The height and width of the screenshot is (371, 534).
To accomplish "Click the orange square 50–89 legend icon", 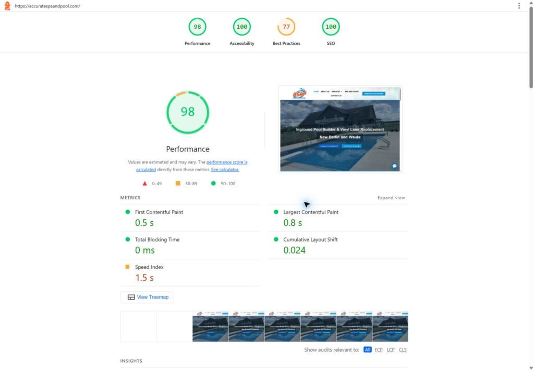I will point(178,183).
